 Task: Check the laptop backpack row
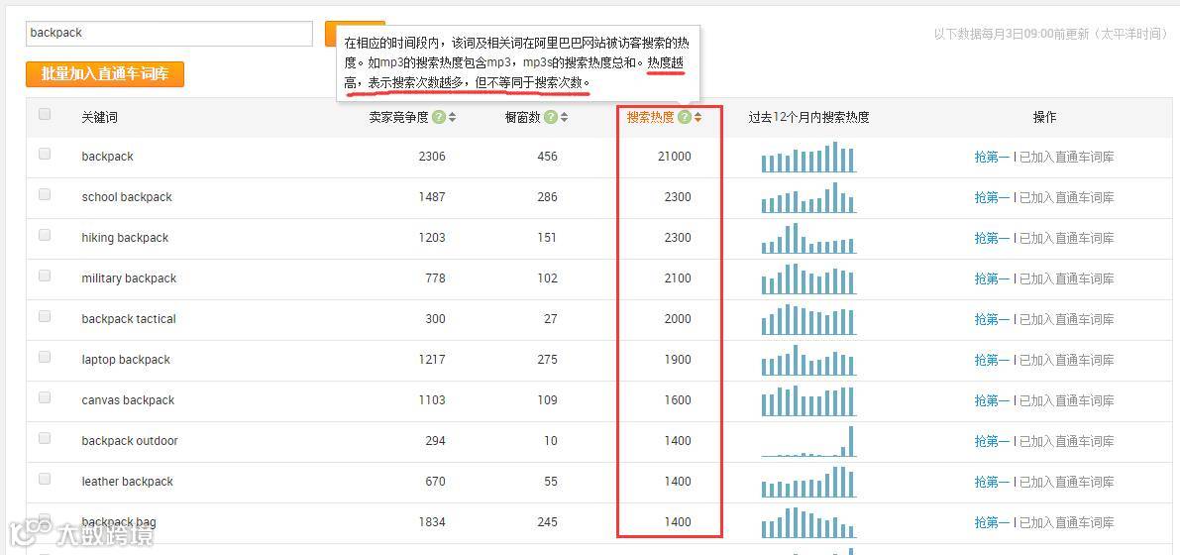coord(45,357)
